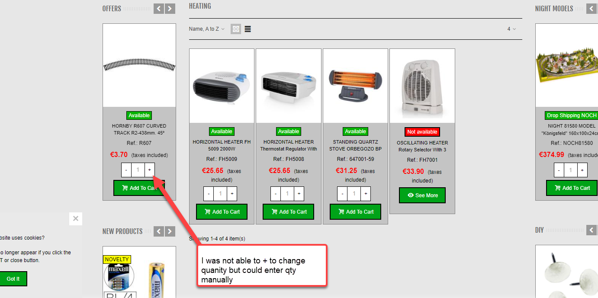Screen dimensions: 598x298
Task: Click the Drop Shipping NOCH badge
Action: pos(572,115)
